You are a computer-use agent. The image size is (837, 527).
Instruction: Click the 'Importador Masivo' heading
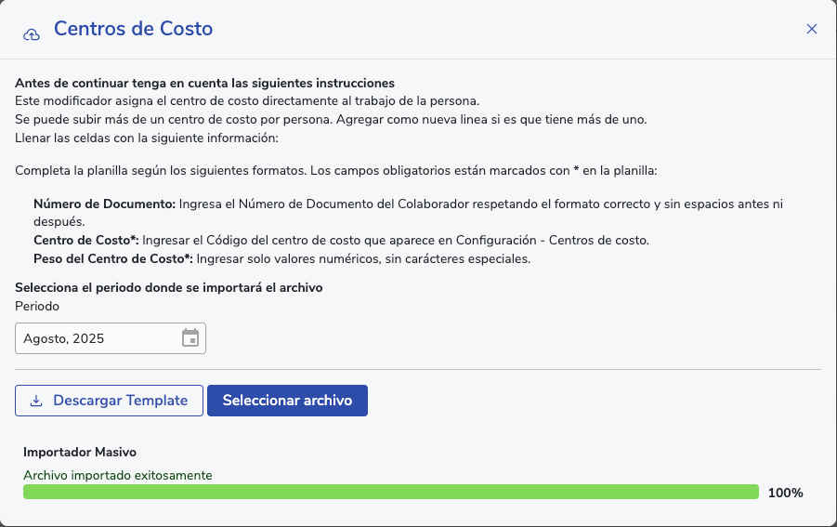tap(80, 453)
